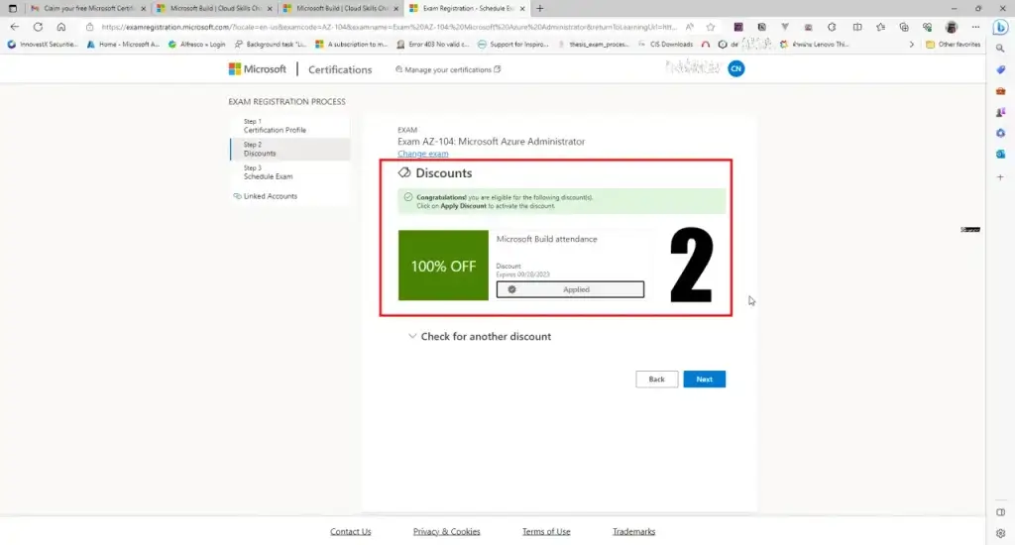This screenshot has height=545, width=1015.
Task: Click the 100% OFF discount tile
Action: point(443,266)
